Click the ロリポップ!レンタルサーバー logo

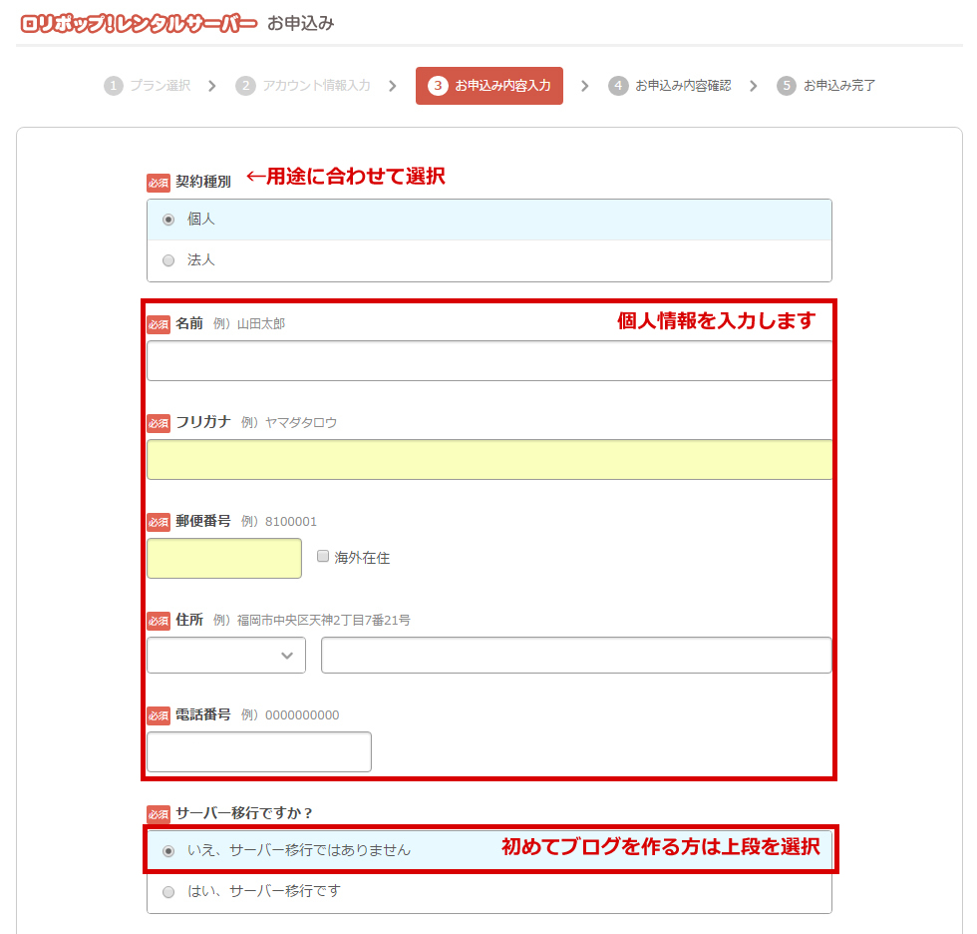(139, 23)
